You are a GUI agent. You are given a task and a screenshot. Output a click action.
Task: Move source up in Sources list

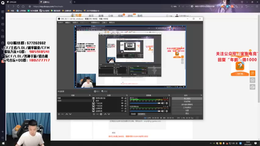(x=105, y=114)
